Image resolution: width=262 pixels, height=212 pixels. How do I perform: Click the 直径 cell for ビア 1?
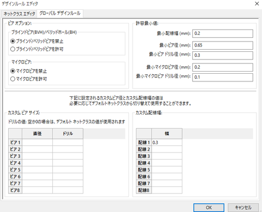point(37,143)
